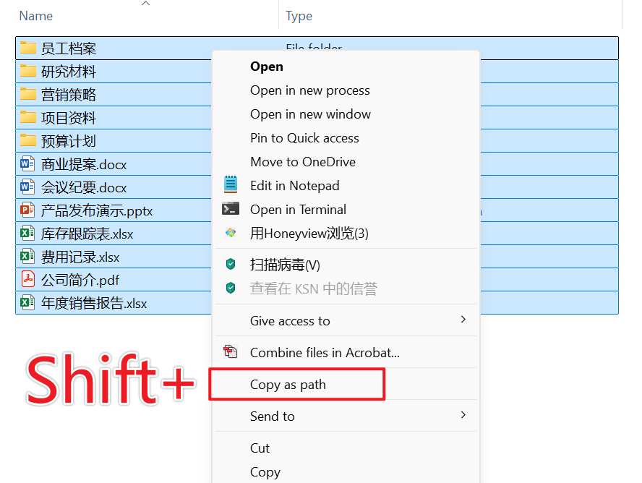The height and width of the screenshot is (483, 642).
Task: Click the shield icon beside 扫描病毒(V)
Action: tap(231, 264)
